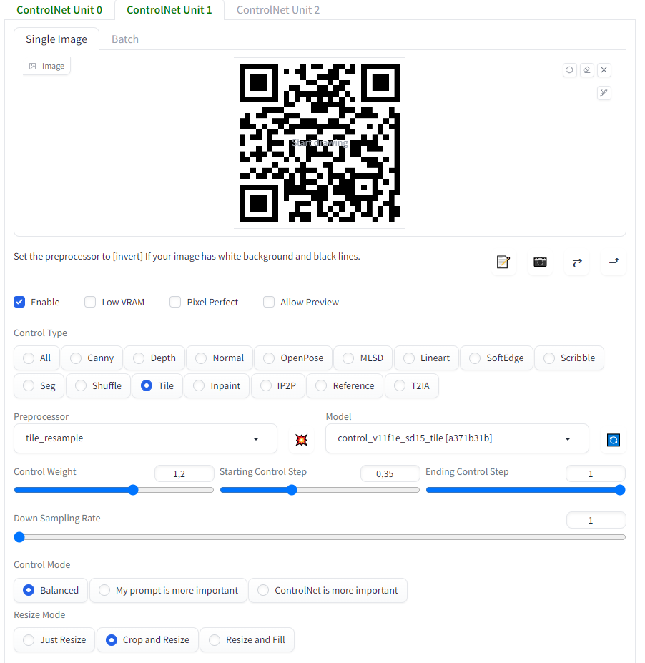The image size is (645, 663).
Task: Click the eraser icon above the QR image
Action: (x=586, y=70)
